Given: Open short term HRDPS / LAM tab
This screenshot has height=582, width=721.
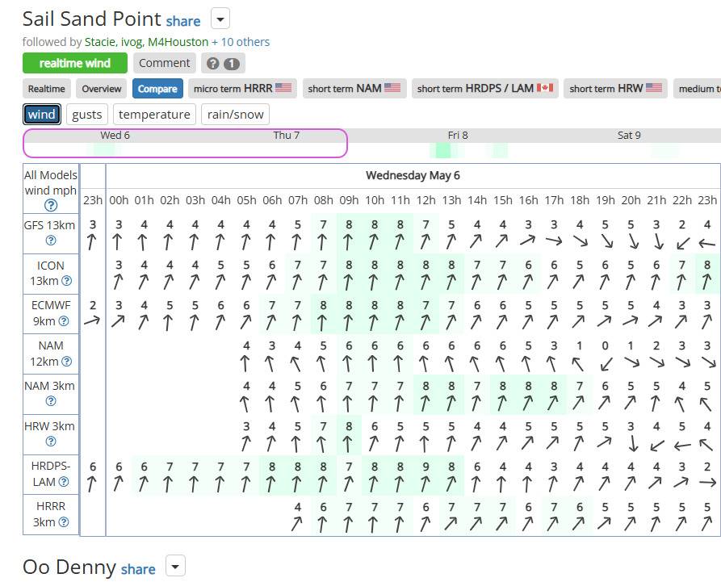Looking at the screenshot, I should pyautogui.click(x=485, y=89).
